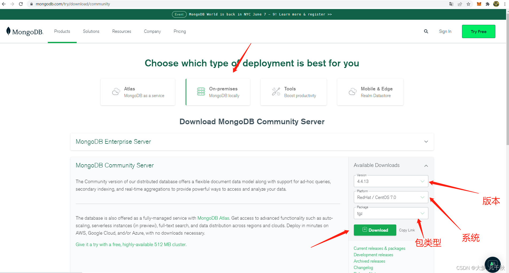
Task: Open the Platform RedHat / CentOS dropdown
Action: 391,197
